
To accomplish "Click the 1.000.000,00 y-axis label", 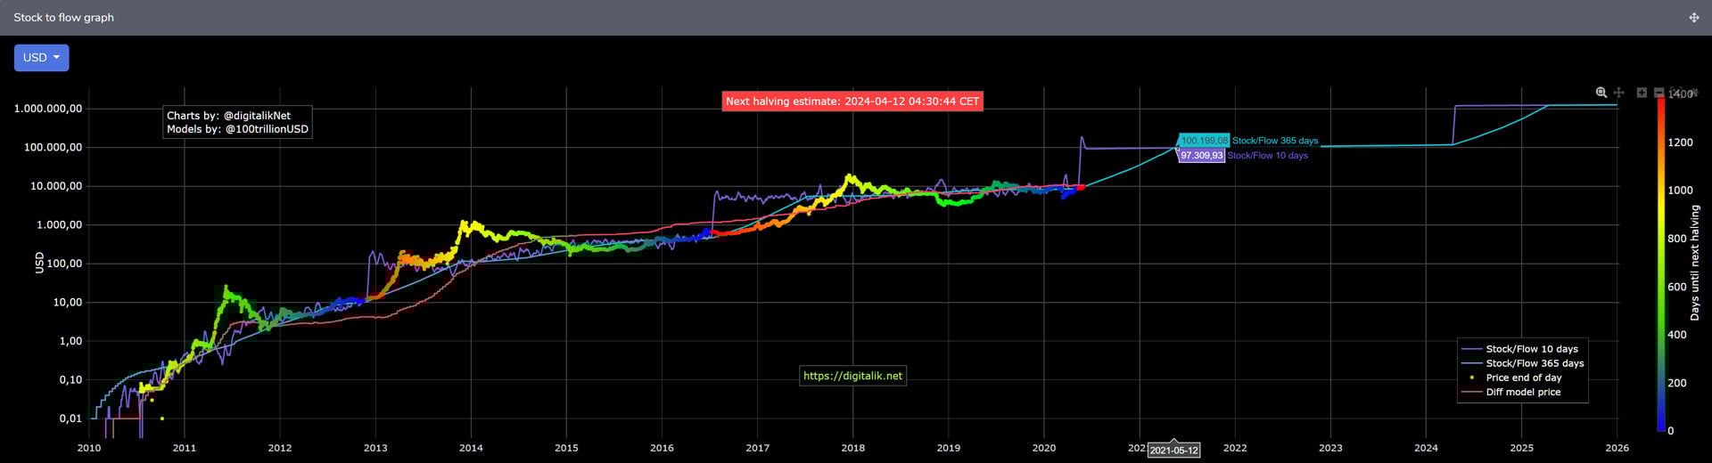I will [48, 109].
